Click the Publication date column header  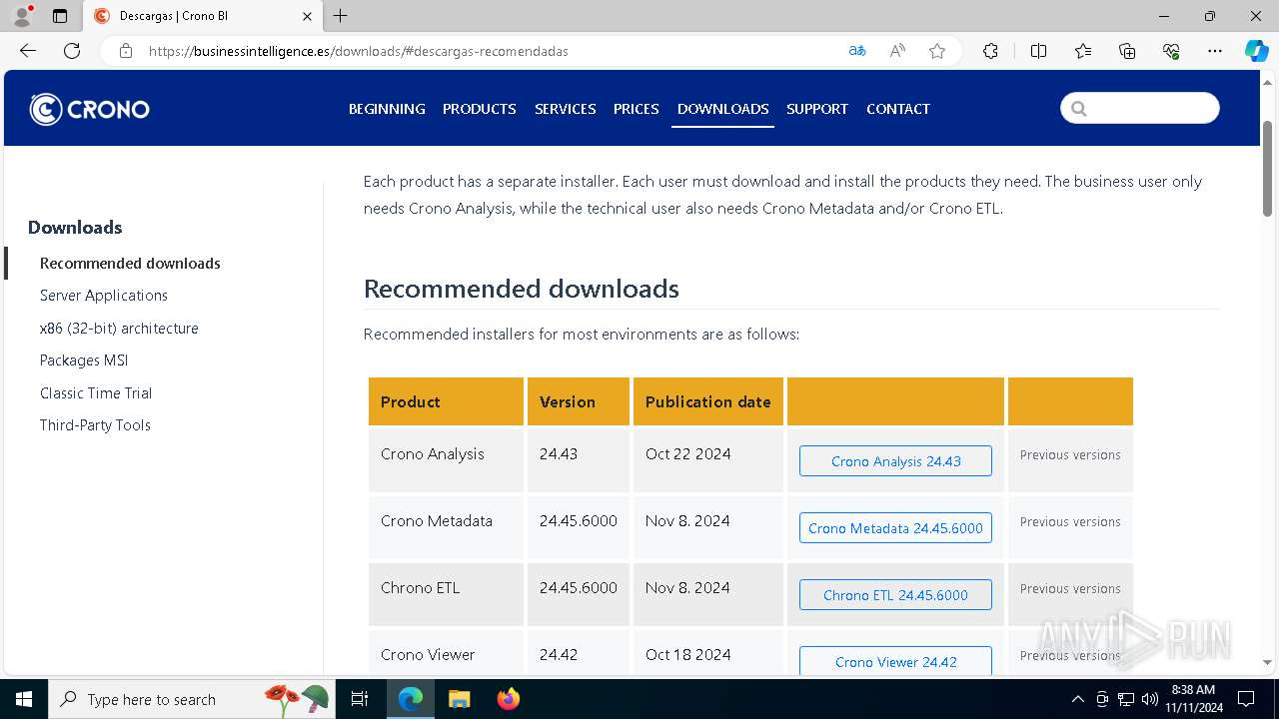click(x=708, y=401)
